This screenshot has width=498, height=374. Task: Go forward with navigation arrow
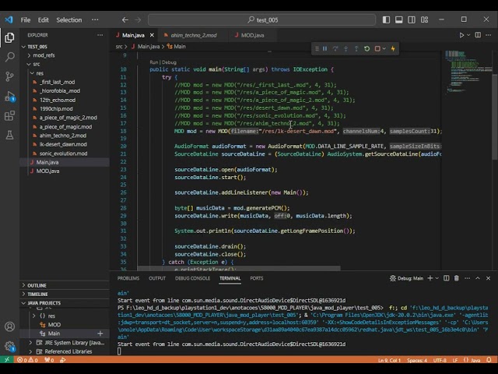(138, 19)
